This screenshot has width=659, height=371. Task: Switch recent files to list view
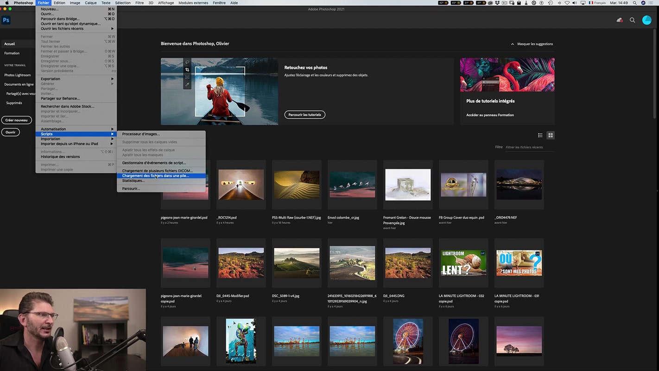pyautogui.click(x=540, y=135)
